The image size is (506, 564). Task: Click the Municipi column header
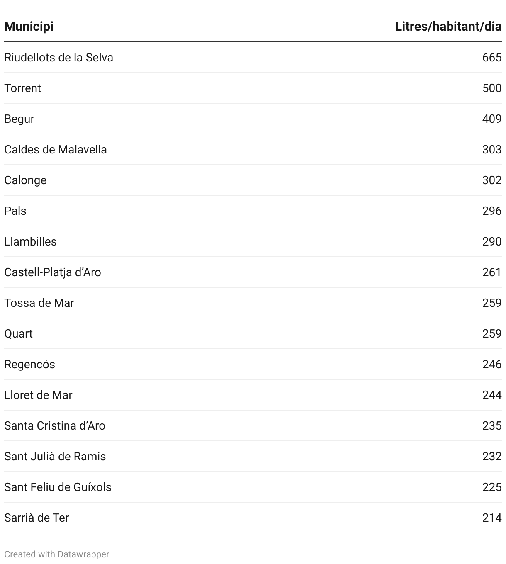click(29, 27)
